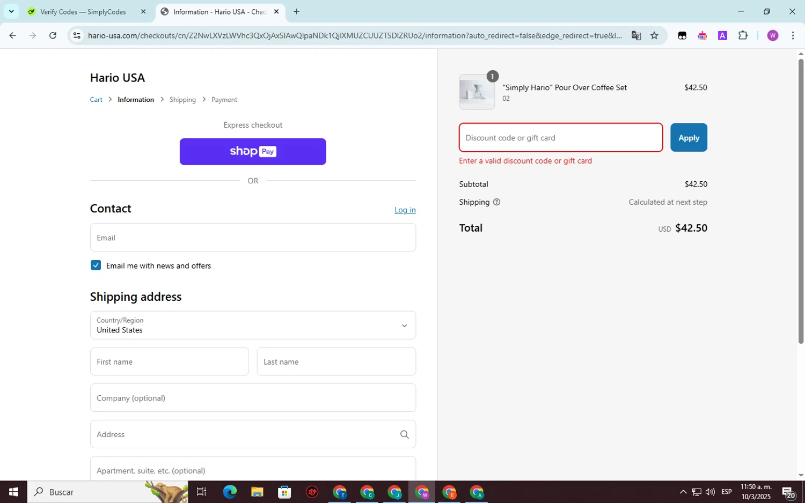The height and width of the screenshot is (503, 805).
Task: Click the translate page icon
Action: point(636,35)
